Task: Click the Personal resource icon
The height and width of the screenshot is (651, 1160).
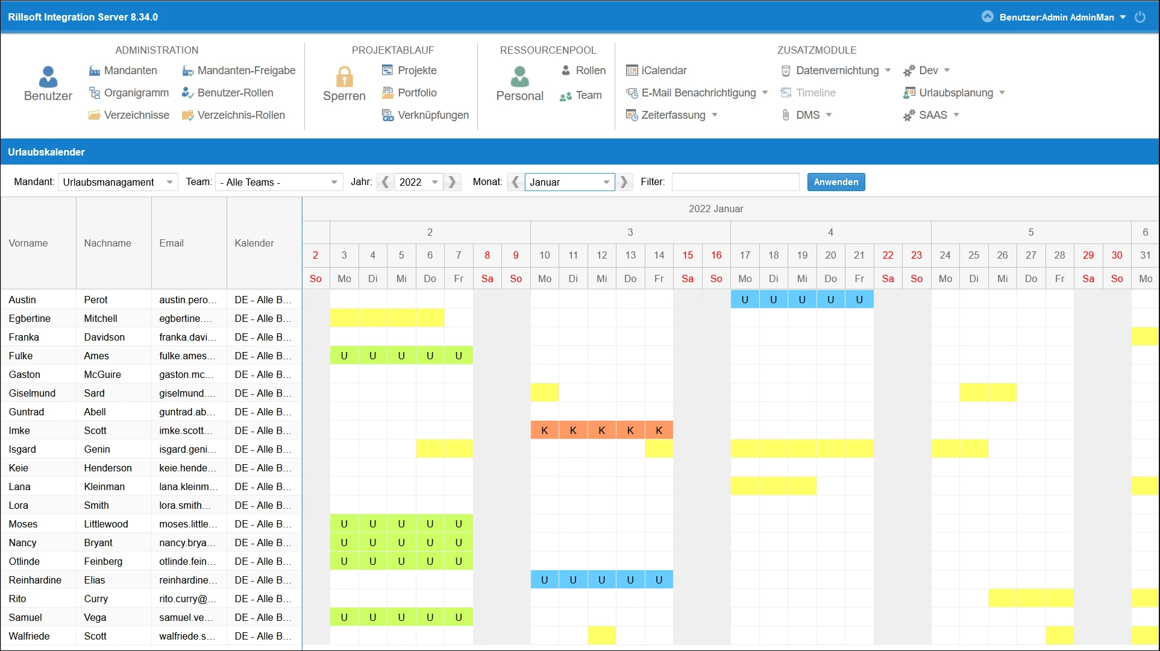Action: click(519, 77)
